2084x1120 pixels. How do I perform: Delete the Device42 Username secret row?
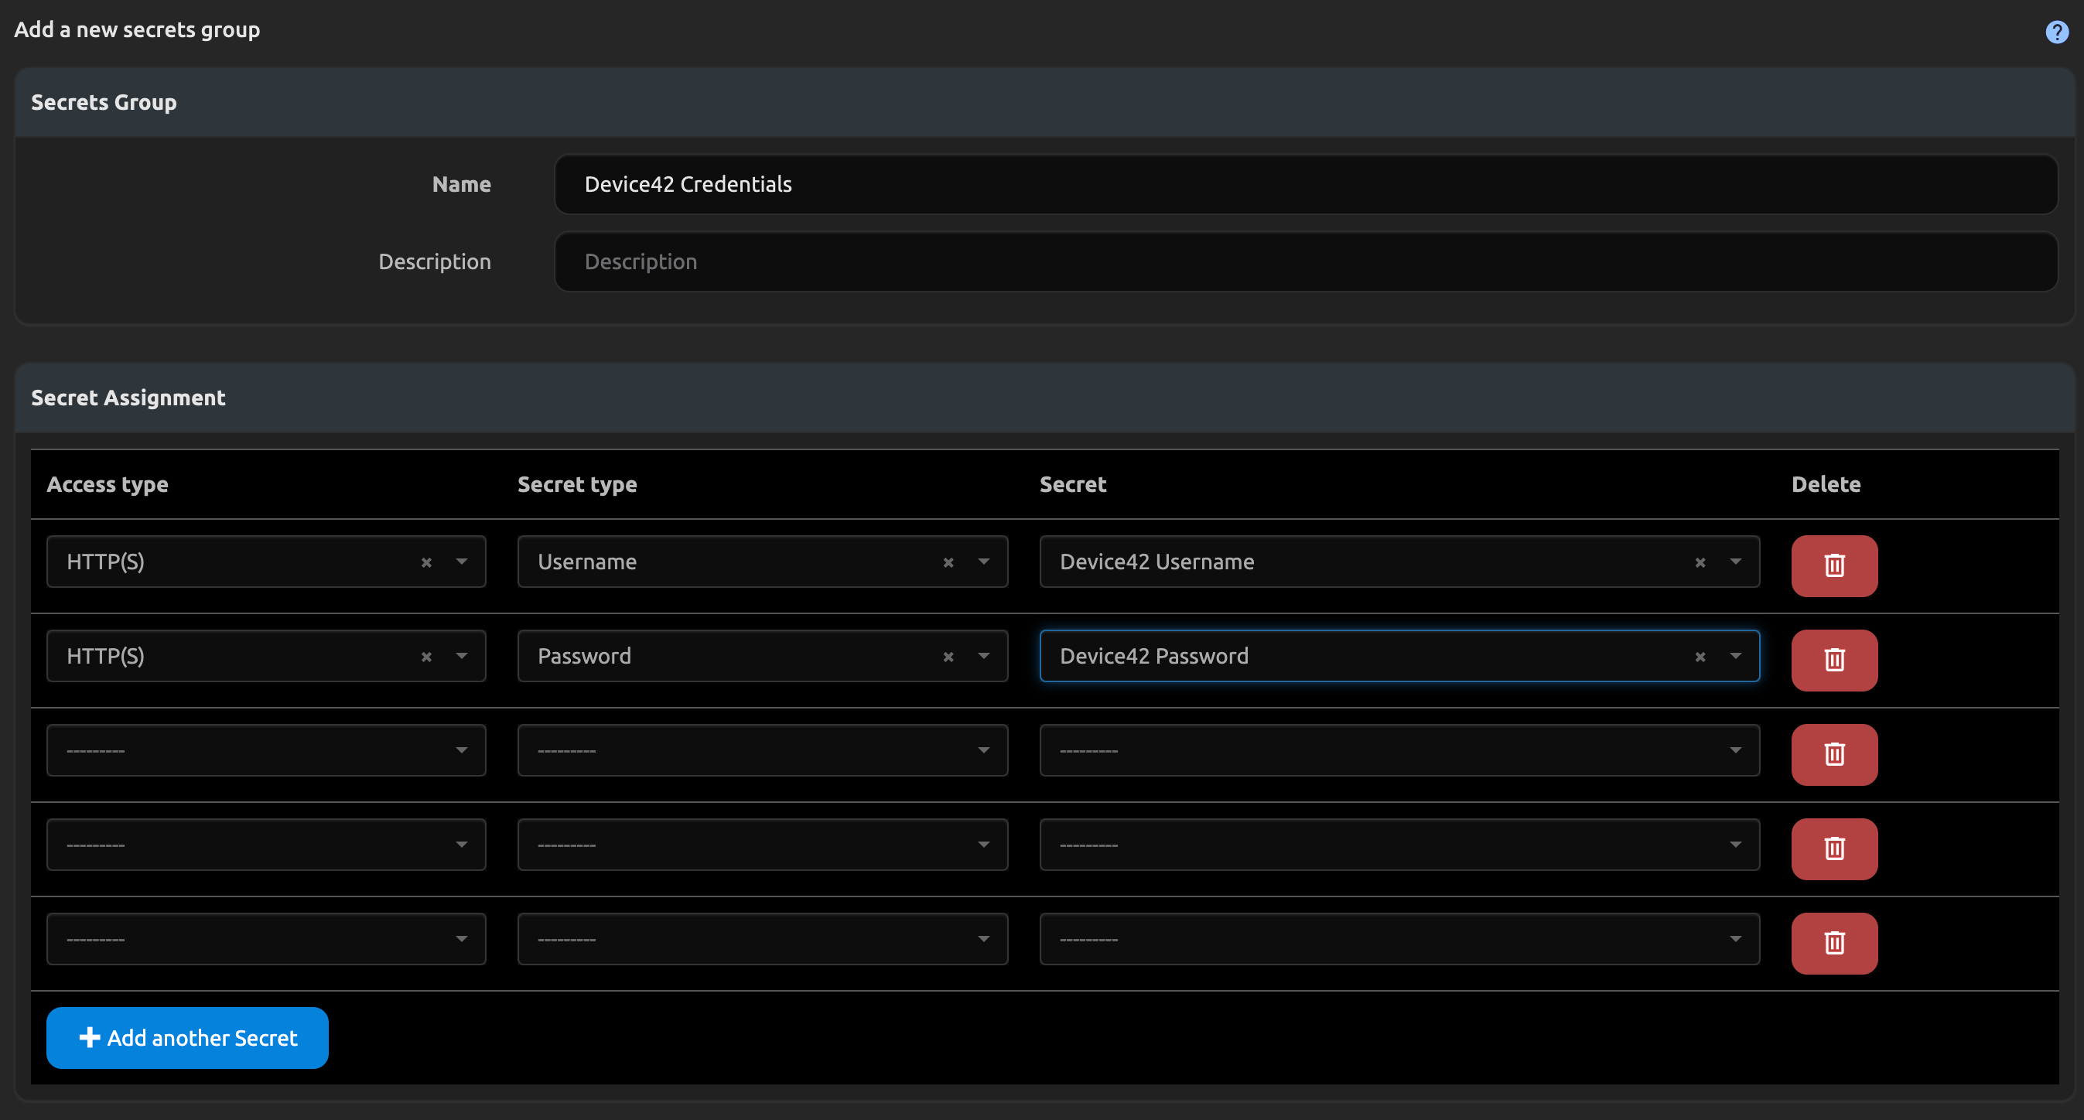click(x=1833, y=565)
